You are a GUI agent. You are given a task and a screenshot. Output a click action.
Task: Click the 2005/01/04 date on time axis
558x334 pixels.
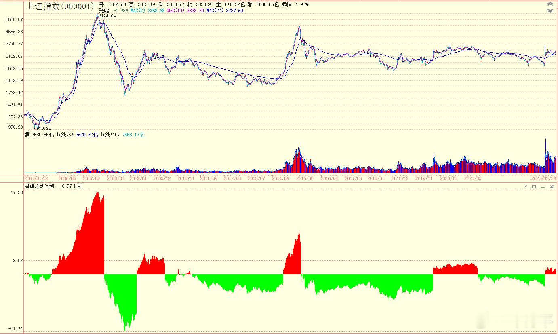pos(37,178)
